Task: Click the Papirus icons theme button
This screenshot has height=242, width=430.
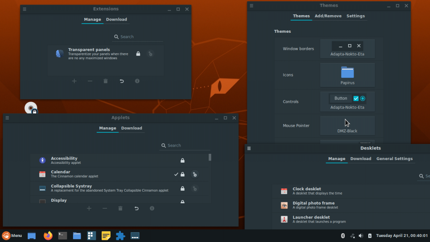Action: (347, 75)
